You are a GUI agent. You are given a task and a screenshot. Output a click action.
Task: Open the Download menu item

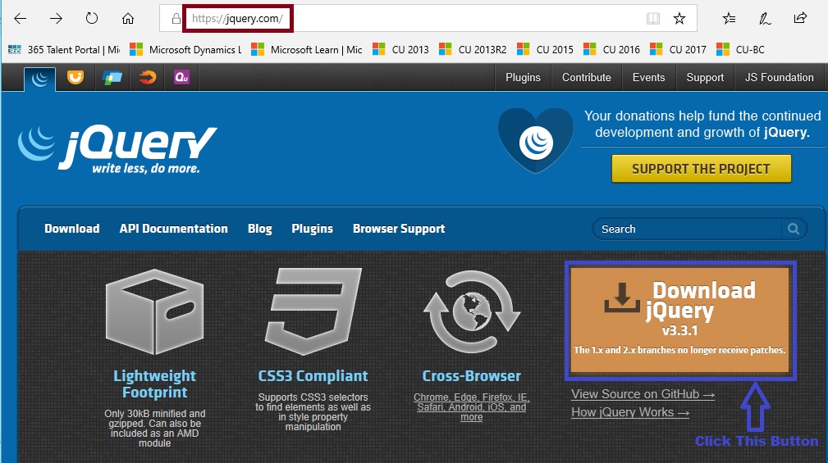pyautogui.click(x=71, y=229)
